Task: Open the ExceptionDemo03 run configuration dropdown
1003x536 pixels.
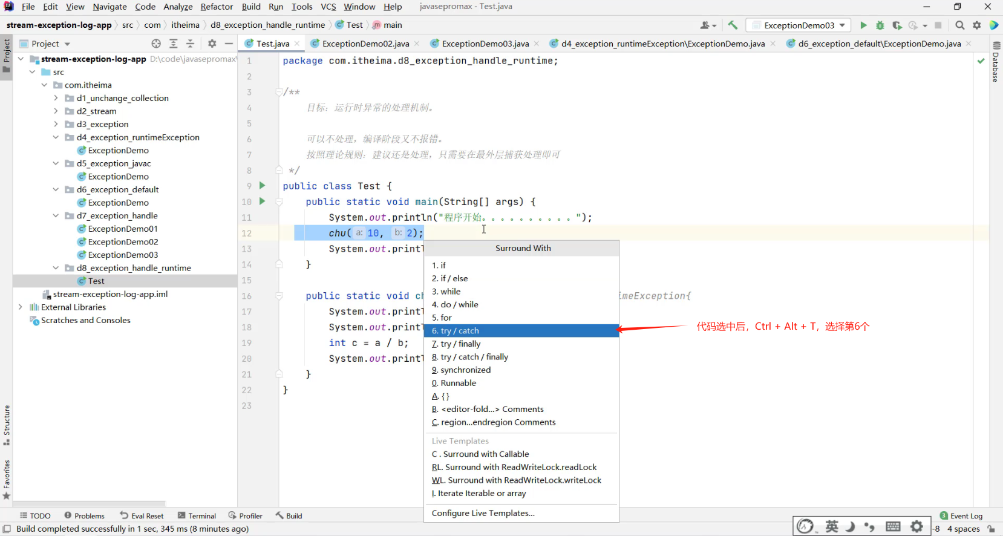Action: (x=799, y=25)
